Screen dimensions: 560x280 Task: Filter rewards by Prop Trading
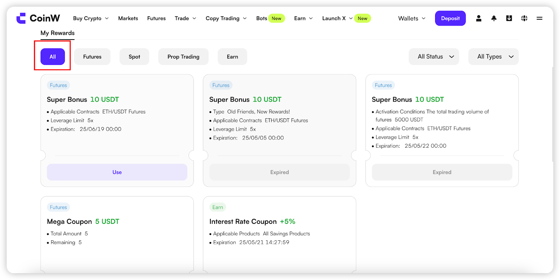[183, 57]
